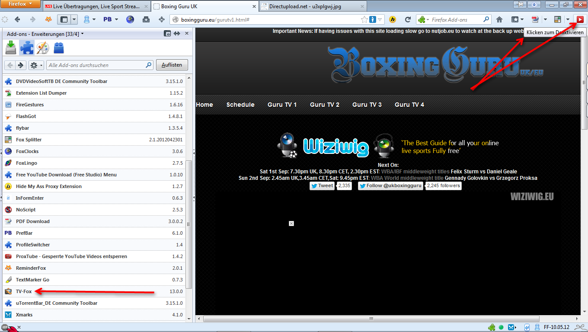Open the orange Firefox menu button
The width and height of the screenshot is (588, 332).
coord(20,4)
